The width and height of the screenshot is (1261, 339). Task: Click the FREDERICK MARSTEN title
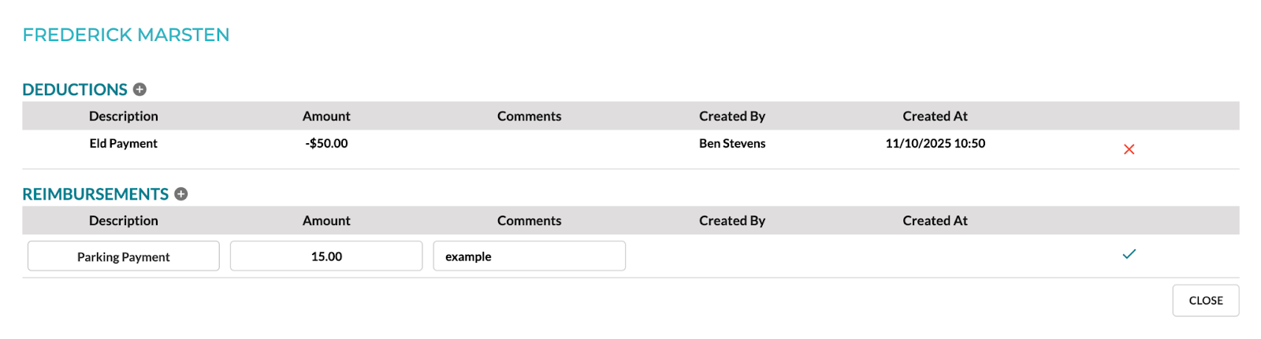click(126, 35)
